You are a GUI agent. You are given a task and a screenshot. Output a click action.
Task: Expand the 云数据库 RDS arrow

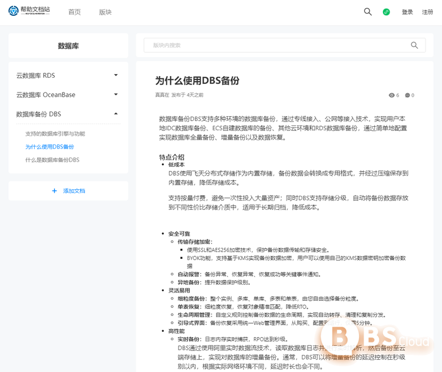click(x=116, y=75)
